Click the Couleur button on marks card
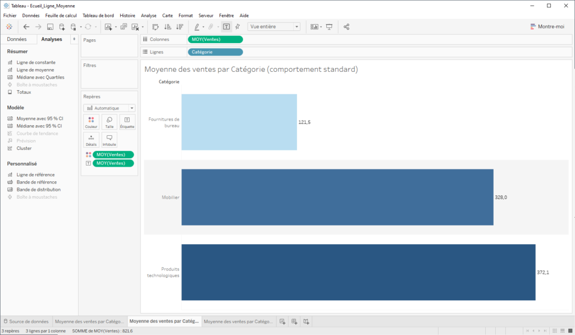This screenshot has height=335, width=575. 92,122
